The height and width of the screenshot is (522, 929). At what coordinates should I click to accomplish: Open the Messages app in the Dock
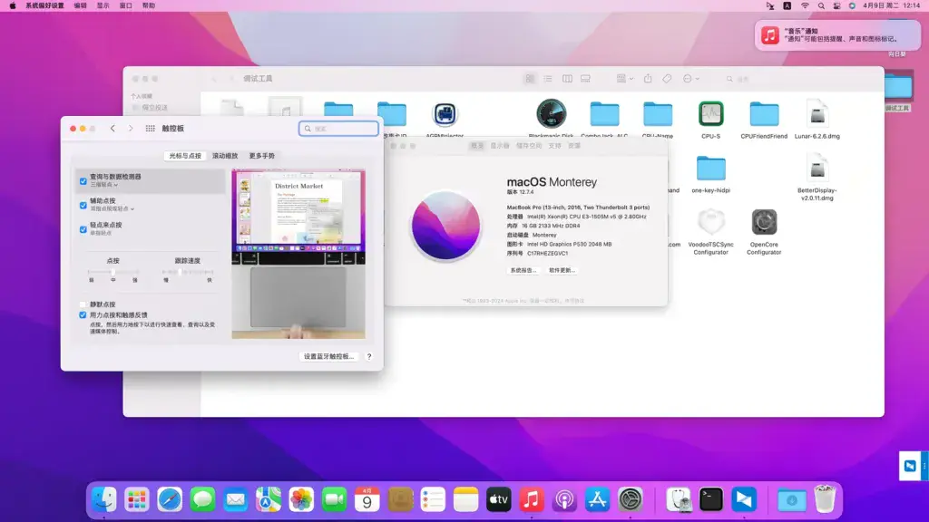202,500
